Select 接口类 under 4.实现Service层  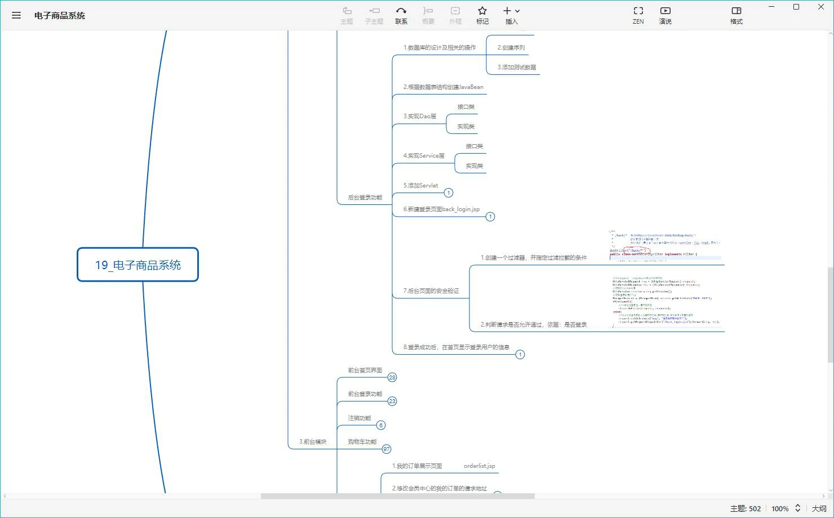click(x=474, y=146)
